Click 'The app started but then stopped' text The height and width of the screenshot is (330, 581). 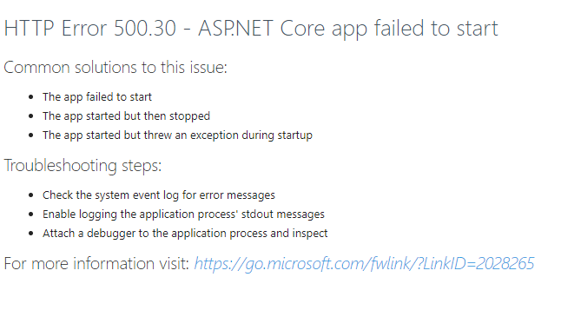click(x=126, y=116)
